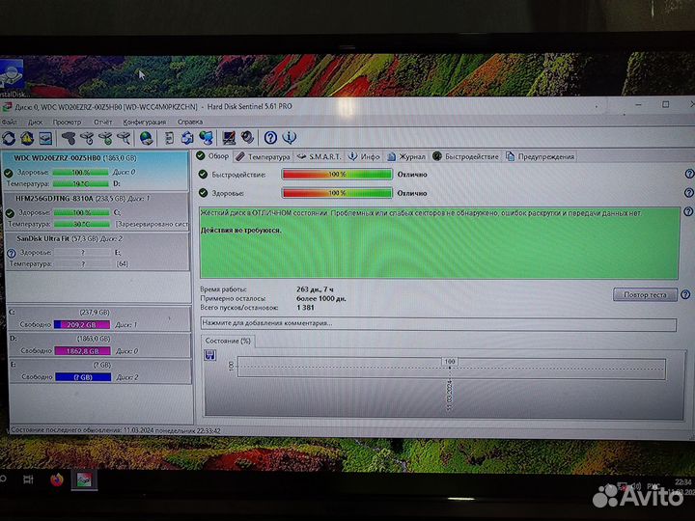Select the Состояние (%) graph tab

point(228,341)
